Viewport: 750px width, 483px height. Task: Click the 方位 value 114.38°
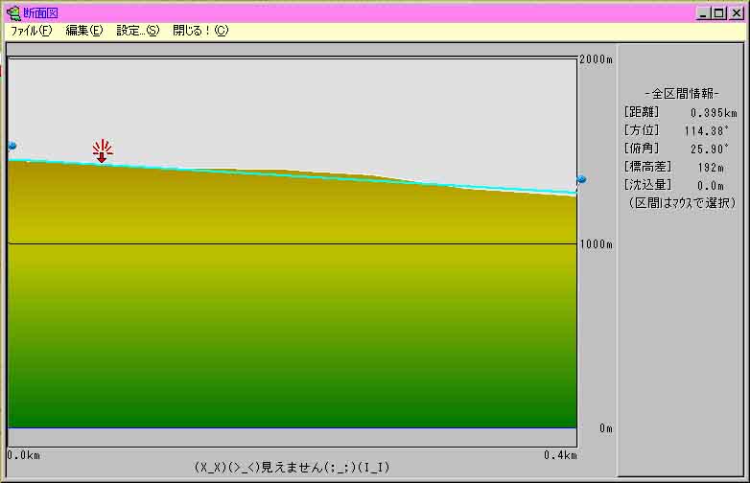coord(706,131)
